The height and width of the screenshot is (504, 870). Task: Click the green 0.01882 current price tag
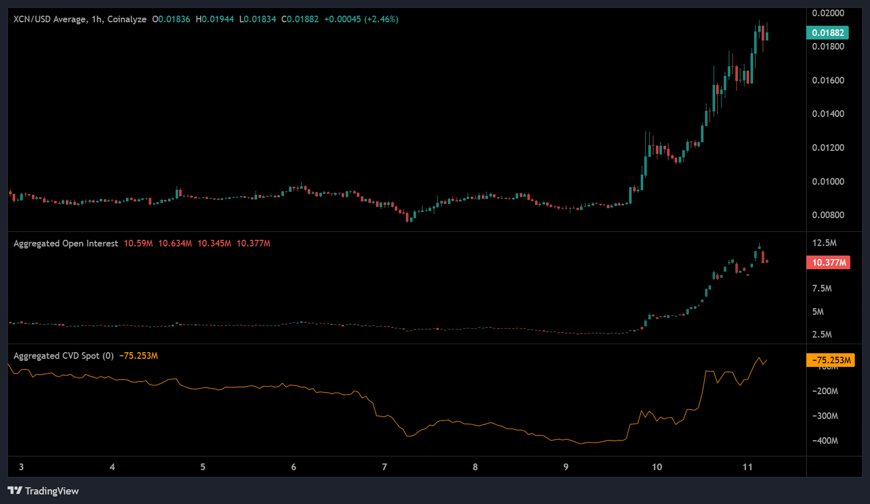click(x=827, y=33)
